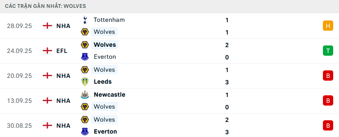Click red B badge for the Leeds match
This screenshot has width=339, height=137.
(x=328, y=76)
